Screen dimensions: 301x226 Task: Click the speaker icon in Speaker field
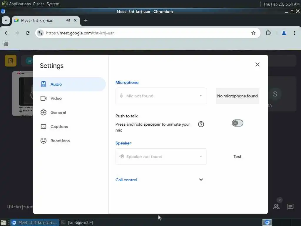(x=121, y=157)
